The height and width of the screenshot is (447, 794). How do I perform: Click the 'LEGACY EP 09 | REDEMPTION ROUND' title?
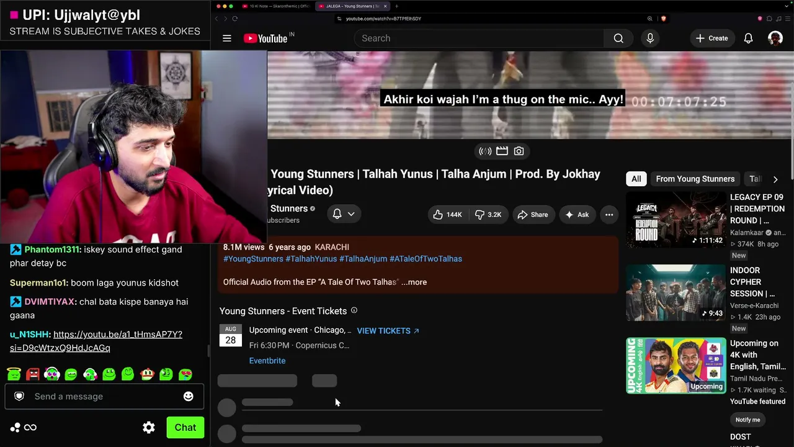point(757,209)
